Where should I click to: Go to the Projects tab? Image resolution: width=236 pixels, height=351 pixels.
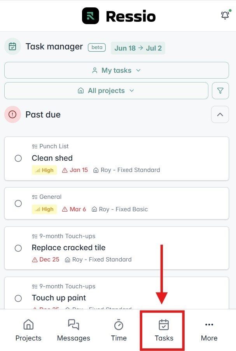[28, 330]
